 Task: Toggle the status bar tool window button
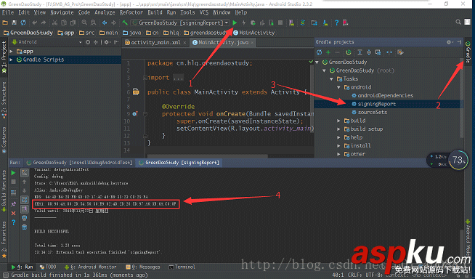(x=6, y=275)
